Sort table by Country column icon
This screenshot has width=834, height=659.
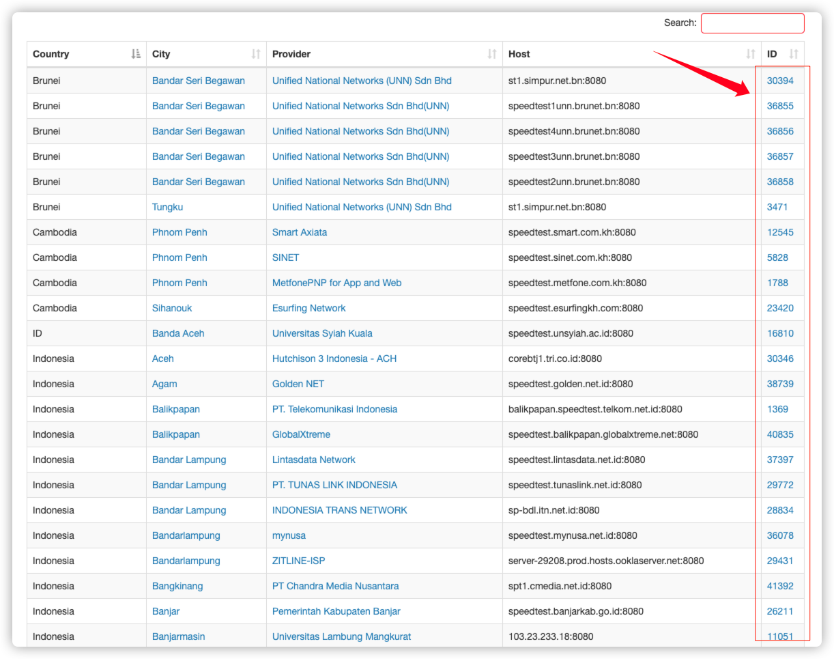[x=136, y=54]
